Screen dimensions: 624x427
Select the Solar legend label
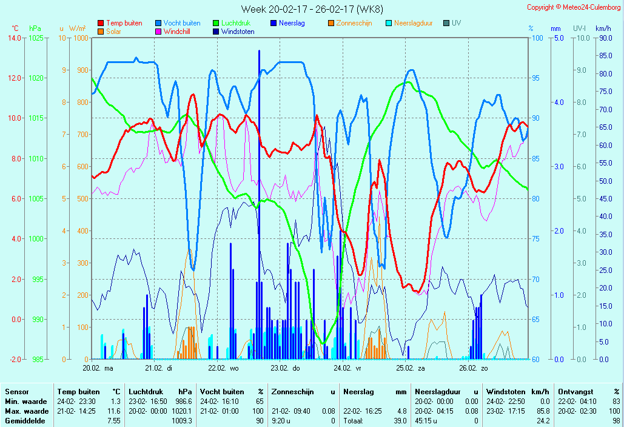tap(113, 32)
